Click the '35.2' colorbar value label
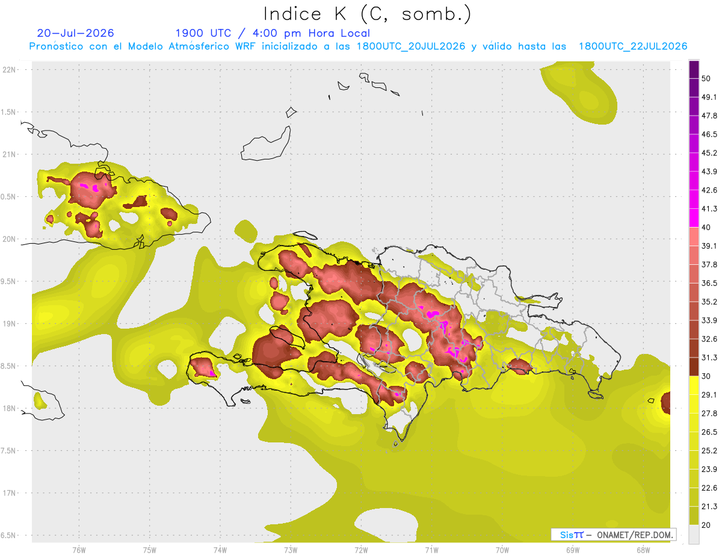Image resolution: width=722 pixels, height=558 pixels. tap(709, 302)
